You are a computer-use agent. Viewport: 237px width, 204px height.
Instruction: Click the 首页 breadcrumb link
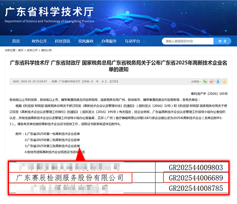point(21,51)
